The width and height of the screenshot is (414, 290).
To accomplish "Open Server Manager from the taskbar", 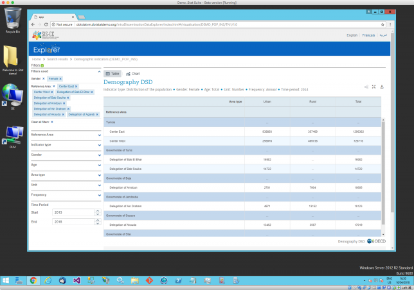I will (x=19, y=280).
